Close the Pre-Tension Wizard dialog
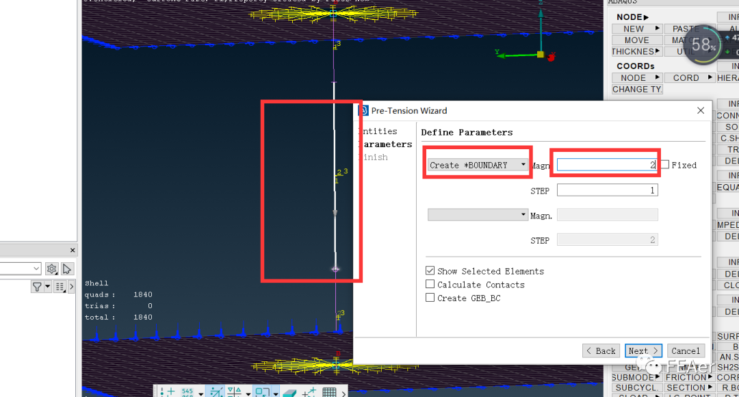 pos(701,110)
